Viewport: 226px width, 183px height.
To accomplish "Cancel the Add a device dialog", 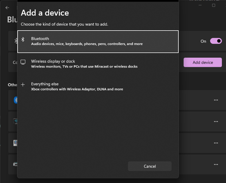I will pos(150,166).
